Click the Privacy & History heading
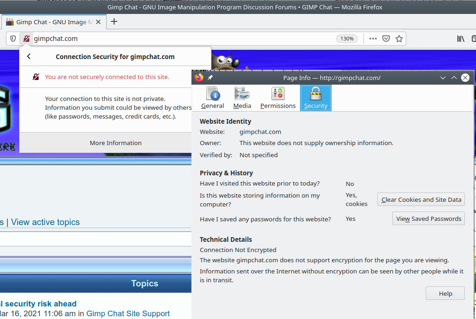Screen dimensions: 476x319 [x=226, y=173]
